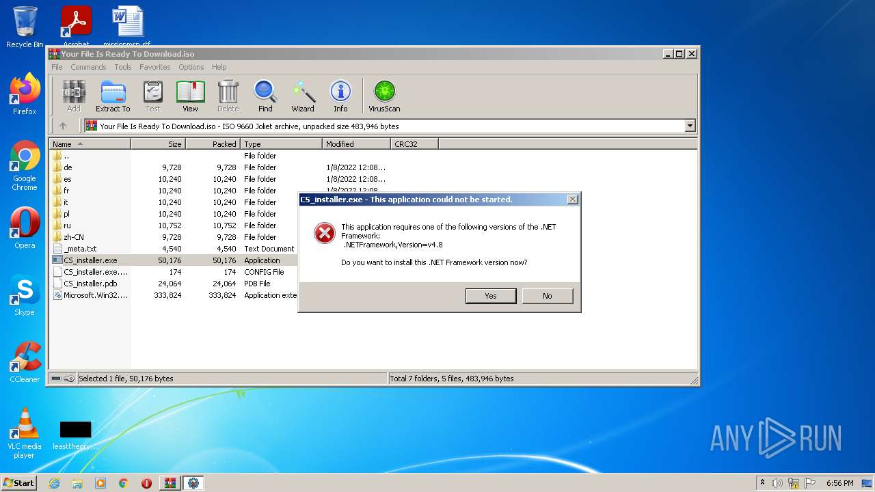
Task: Click the clock in the taskbar
Action: pos(839,483)
